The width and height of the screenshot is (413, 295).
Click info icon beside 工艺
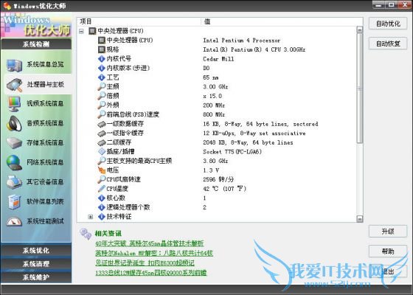(x=102, y=77)
